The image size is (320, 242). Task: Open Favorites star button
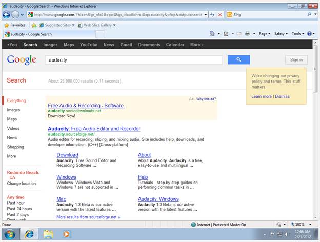point(15,25)
